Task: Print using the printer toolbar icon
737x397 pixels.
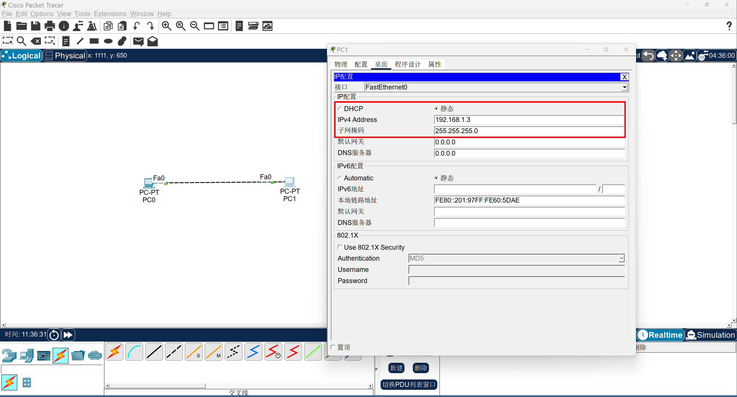Action: [50, 26]
